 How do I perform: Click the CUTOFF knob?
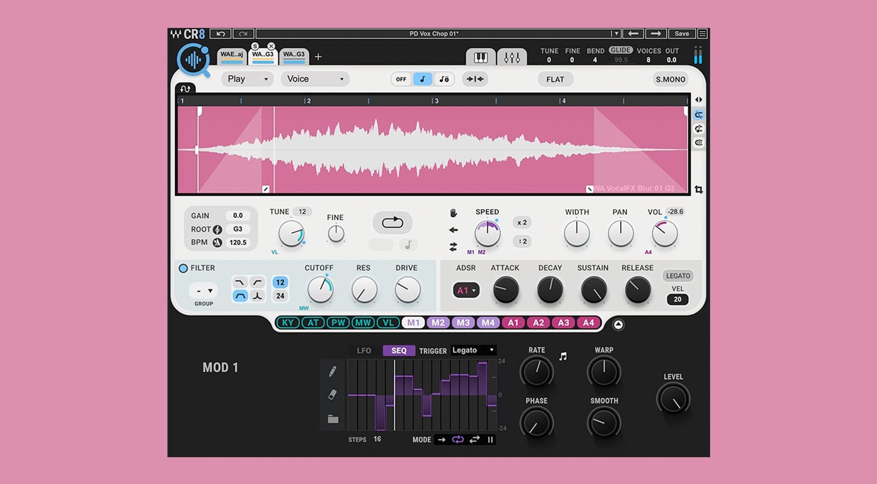click(x=320, y=290)
